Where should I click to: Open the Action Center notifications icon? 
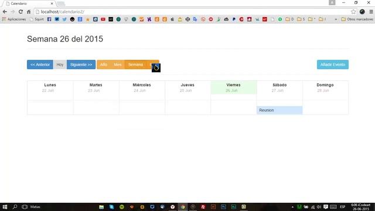pyautogui.click(x=326, y=207)
